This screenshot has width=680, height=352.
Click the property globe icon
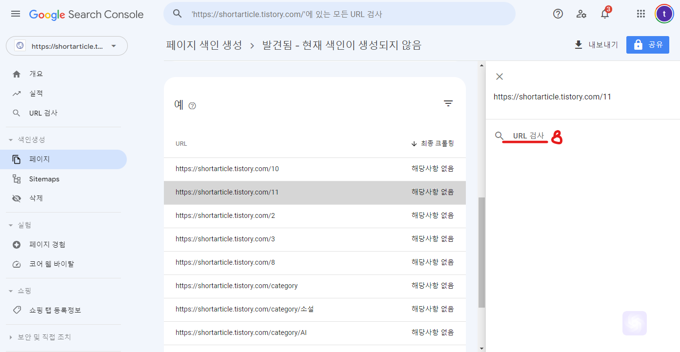coord(20,46)
